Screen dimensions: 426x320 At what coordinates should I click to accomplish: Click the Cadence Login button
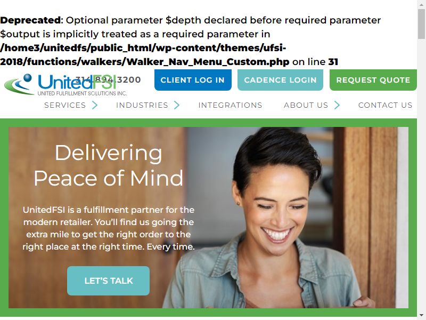point(280,80)
